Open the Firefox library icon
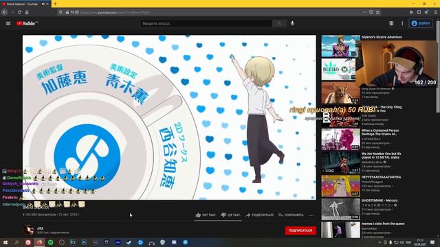 point(411,12)
